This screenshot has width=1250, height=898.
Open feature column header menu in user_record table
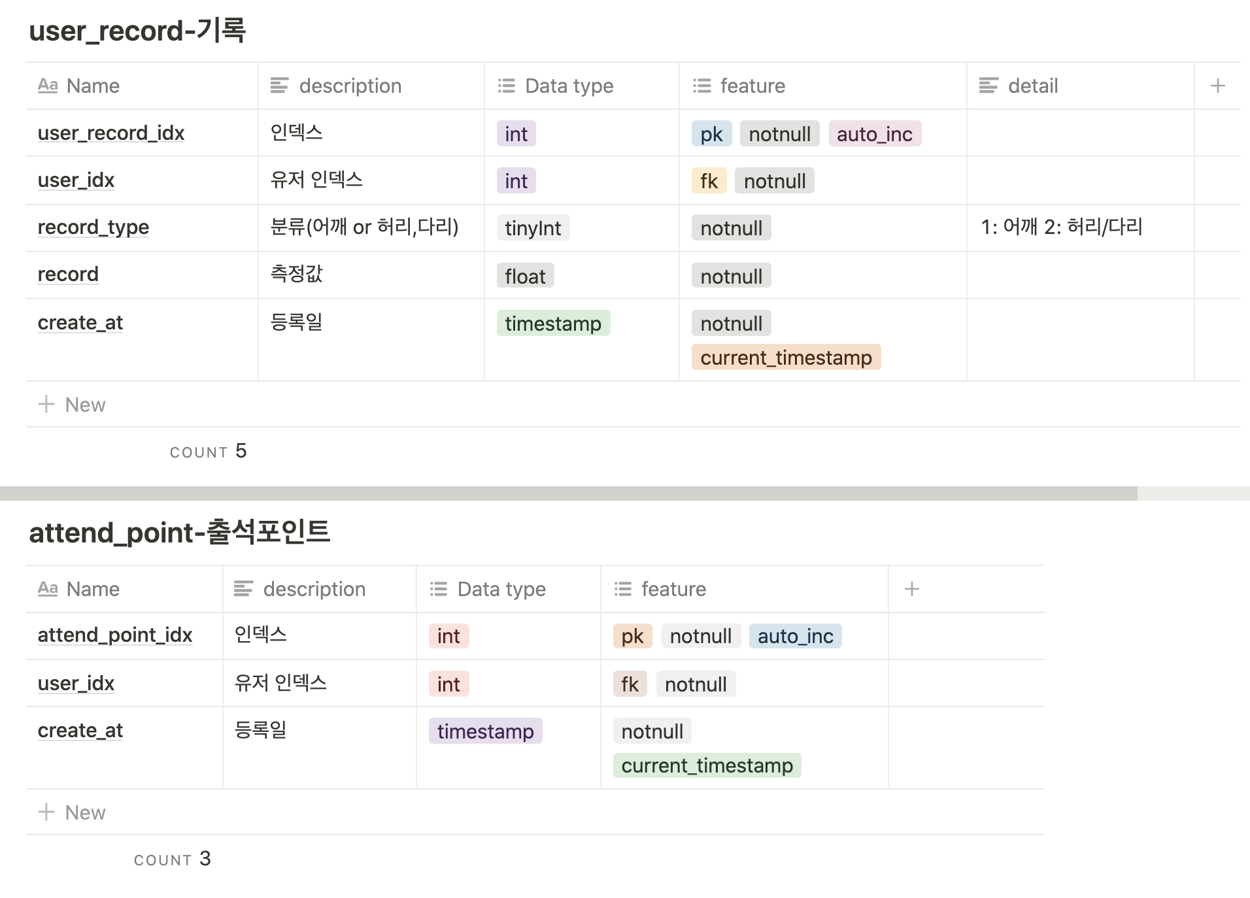tap(823, 86)
